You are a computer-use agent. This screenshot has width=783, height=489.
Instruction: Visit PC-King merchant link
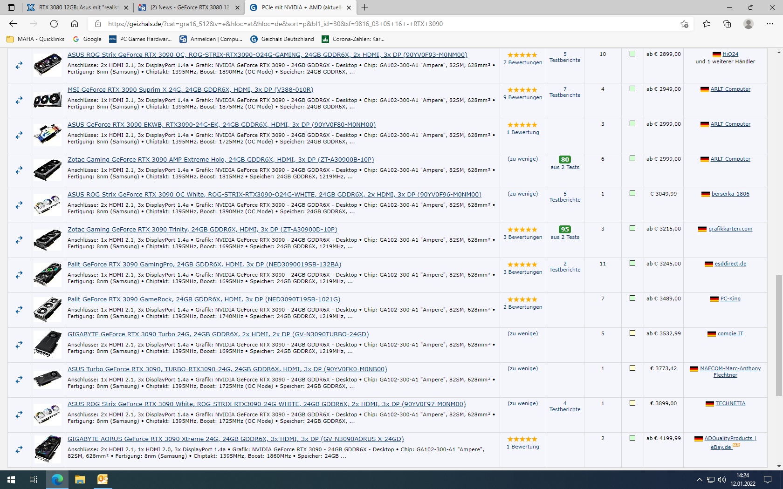click(730, 299)
